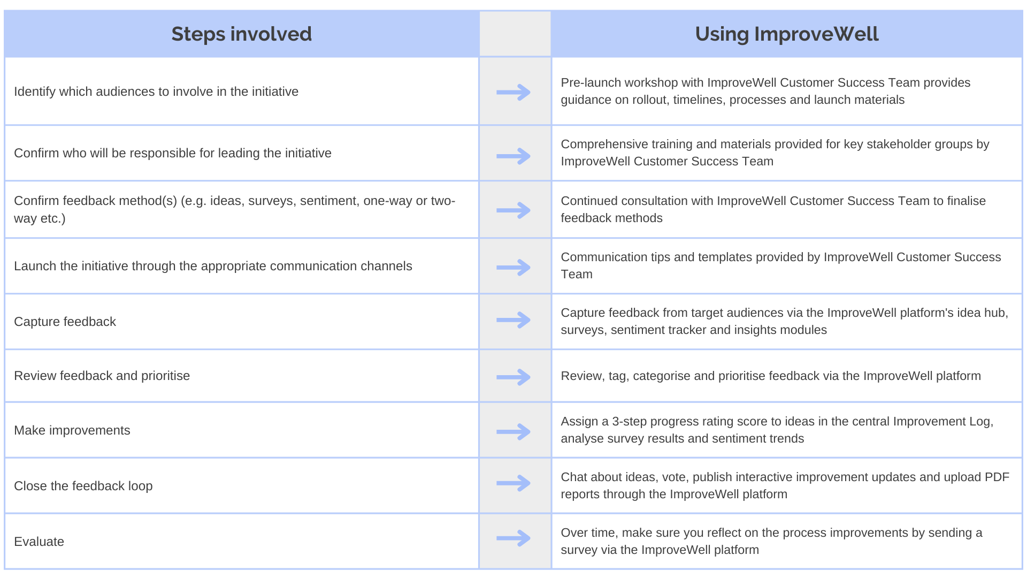Click the arrow next to Capture feedback
Viewport: 1027px width, 578px height.
tap(513, 320)
